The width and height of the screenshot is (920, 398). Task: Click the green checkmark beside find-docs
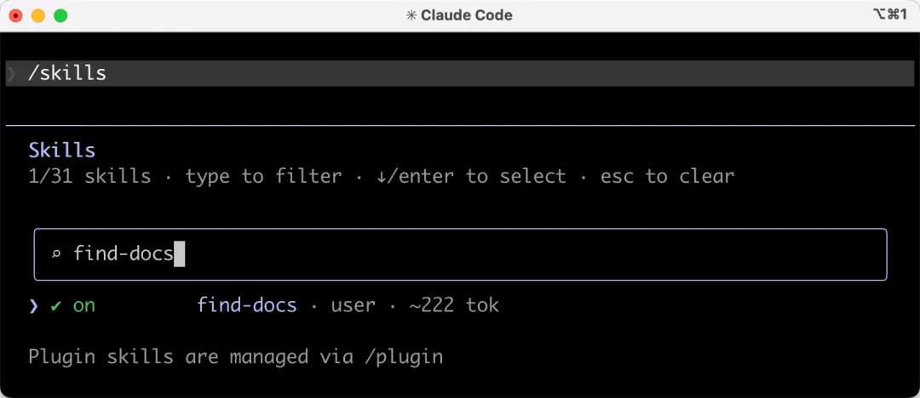[56, 305]
